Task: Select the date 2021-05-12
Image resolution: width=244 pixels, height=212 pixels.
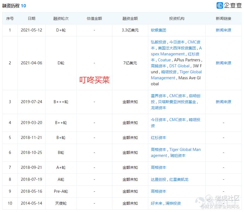Action: [31, 30]
